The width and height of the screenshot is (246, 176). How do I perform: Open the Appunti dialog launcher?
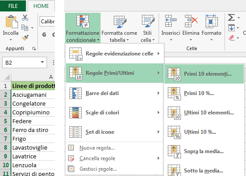[34, 48]
